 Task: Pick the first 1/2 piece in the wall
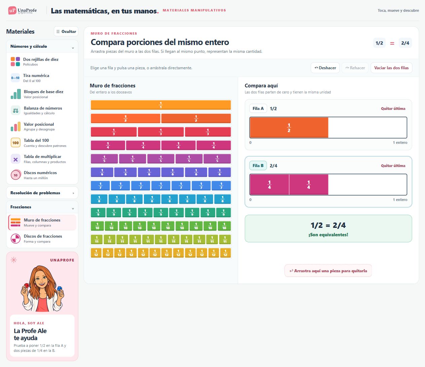[125, 118]
